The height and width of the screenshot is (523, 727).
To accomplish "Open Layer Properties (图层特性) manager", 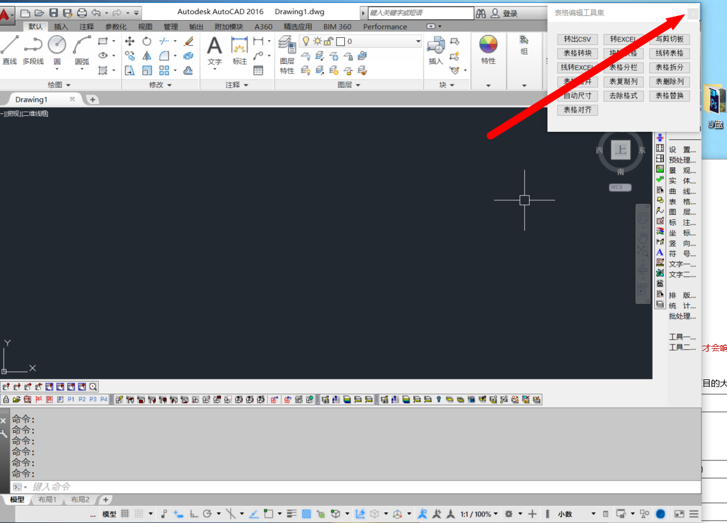I will 287,54.
